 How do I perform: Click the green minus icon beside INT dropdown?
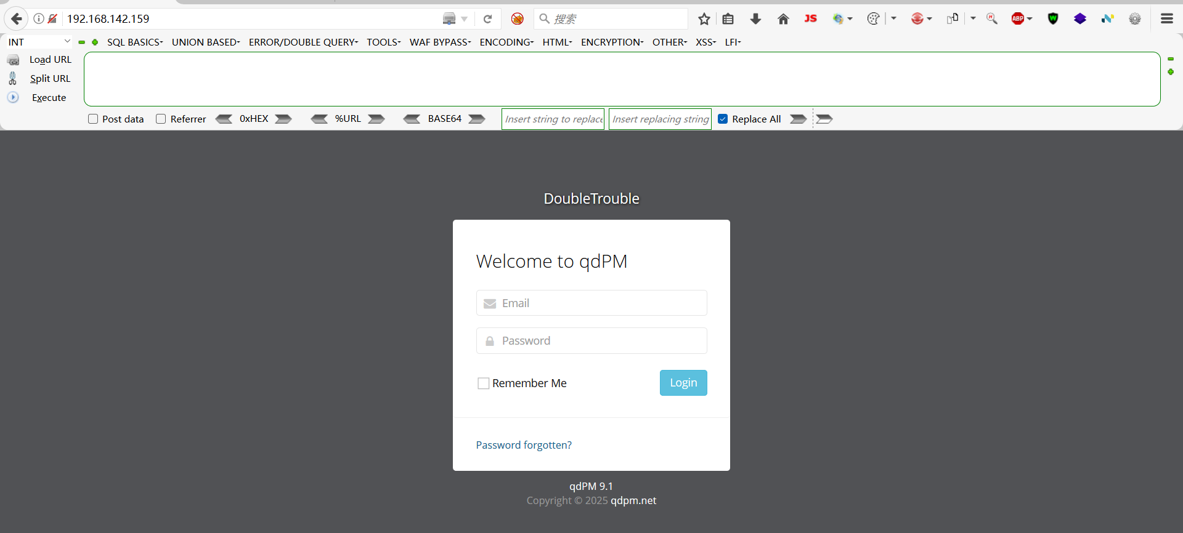[81, 42]
